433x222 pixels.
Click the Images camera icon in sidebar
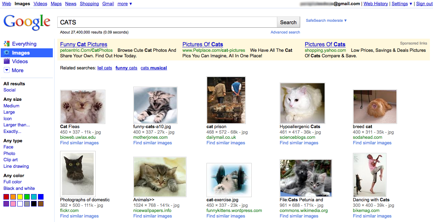7,52
